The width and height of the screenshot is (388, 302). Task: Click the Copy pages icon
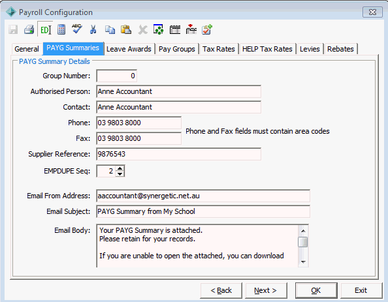coord(110,29)
